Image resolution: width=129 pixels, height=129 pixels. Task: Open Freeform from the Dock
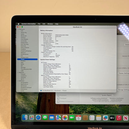[x=105, y=118]
